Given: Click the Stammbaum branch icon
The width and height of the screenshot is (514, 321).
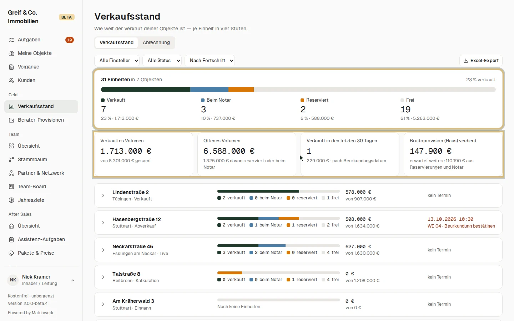Looking at the screenshot, I should tap(11, 159).
